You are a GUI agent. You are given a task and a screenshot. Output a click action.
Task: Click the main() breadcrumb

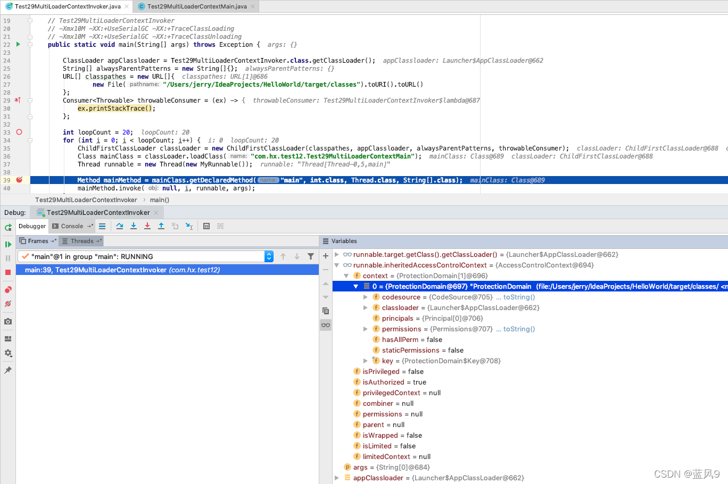[x=160, y=200]
